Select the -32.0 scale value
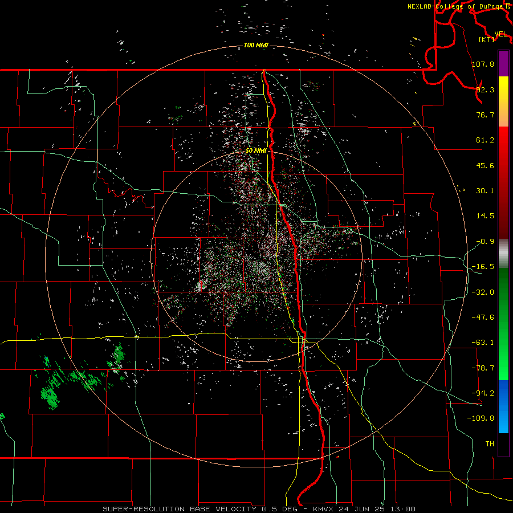 483,292
